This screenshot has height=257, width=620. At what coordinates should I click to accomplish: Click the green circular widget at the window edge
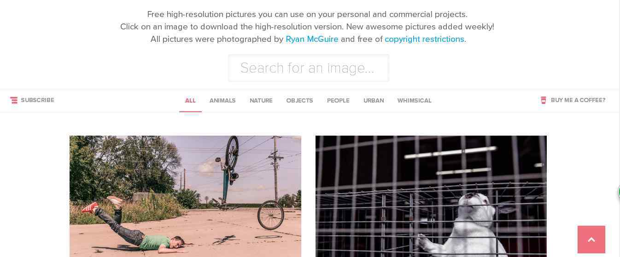pos(619,192)
